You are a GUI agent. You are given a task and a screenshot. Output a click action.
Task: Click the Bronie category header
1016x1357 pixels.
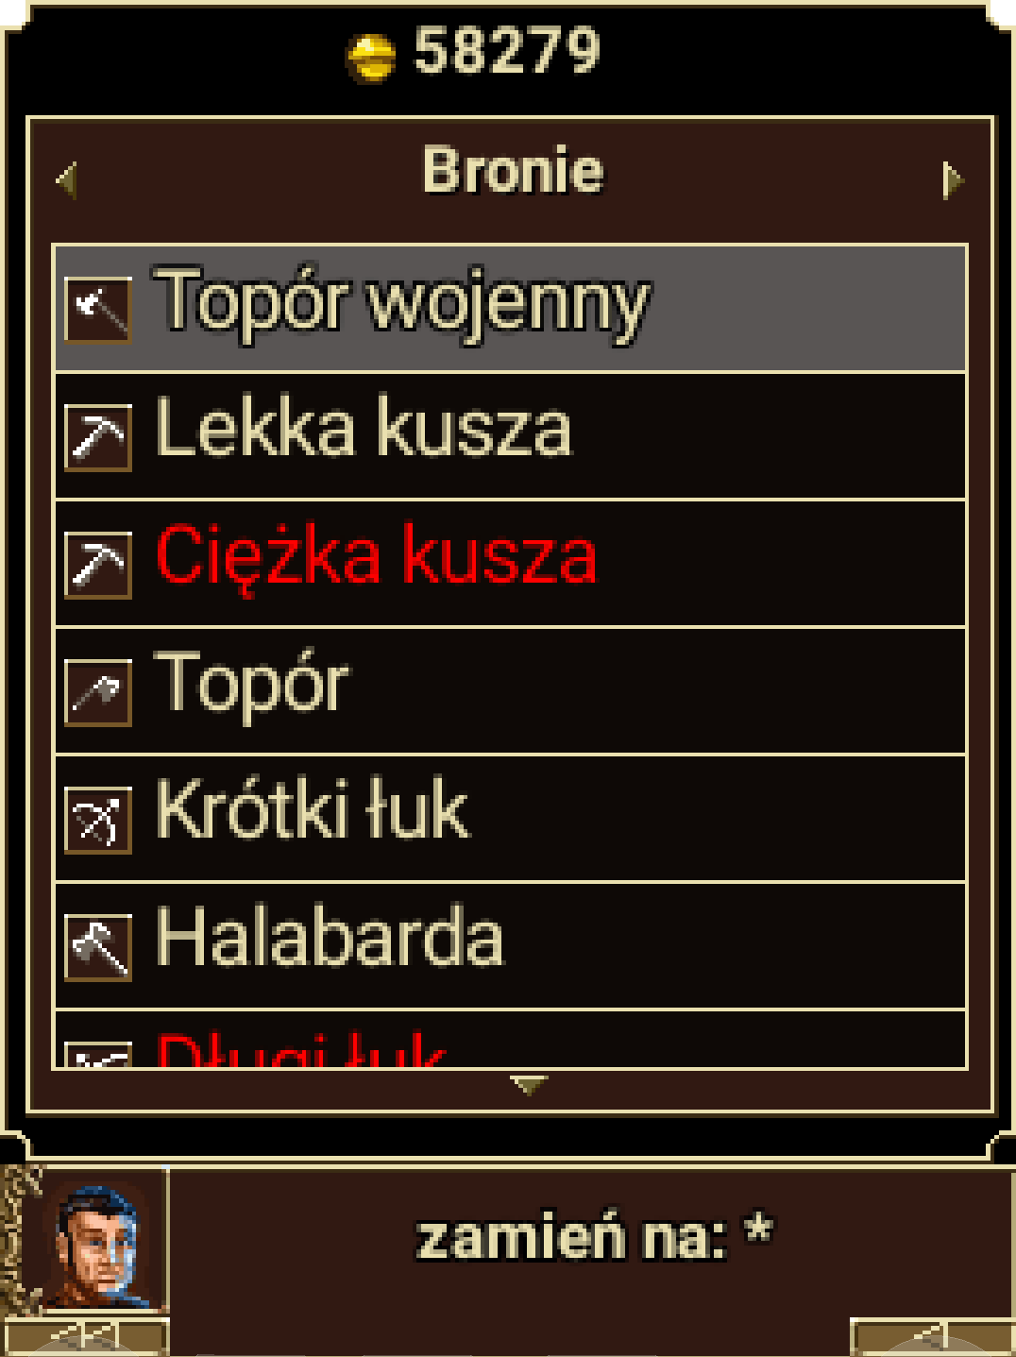point(513,170)
